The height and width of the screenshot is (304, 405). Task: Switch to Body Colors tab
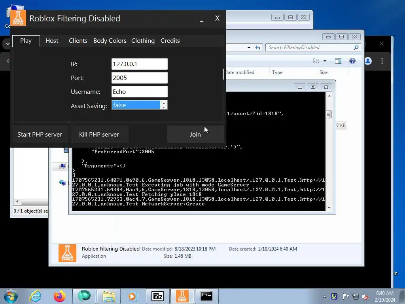pos(110,41)
